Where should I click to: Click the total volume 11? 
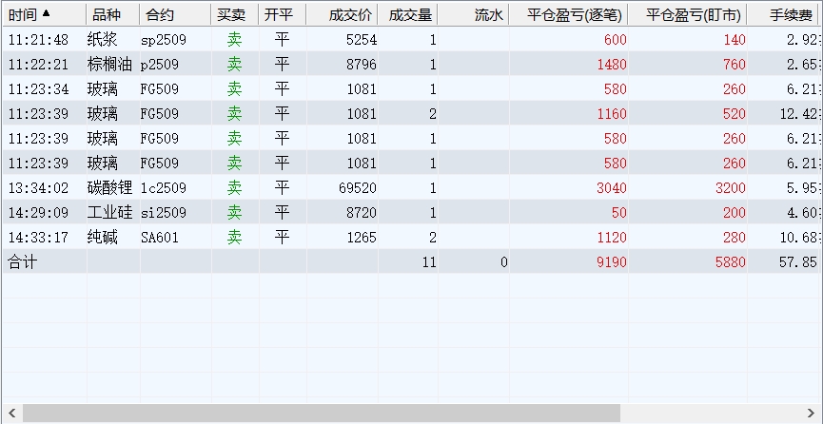click(x=429, y=261)
